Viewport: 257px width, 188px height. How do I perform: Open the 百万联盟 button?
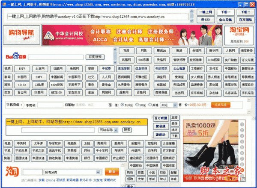click(161, 118)
